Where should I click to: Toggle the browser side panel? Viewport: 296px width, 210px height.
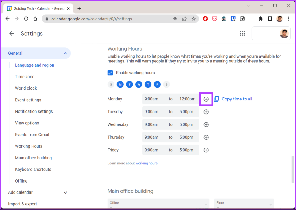point(270,19)
